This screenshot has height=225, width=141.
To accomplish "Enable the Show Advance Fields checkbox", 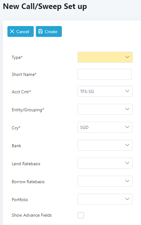I will tap(81, 215).
